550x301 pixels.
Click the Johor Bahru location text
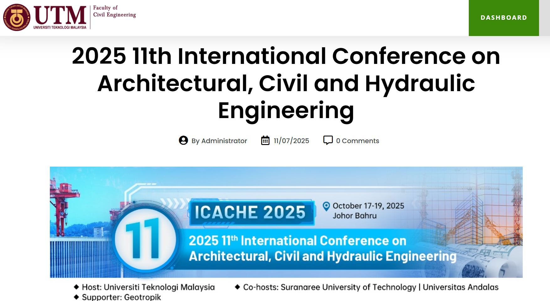click(355, 216)
